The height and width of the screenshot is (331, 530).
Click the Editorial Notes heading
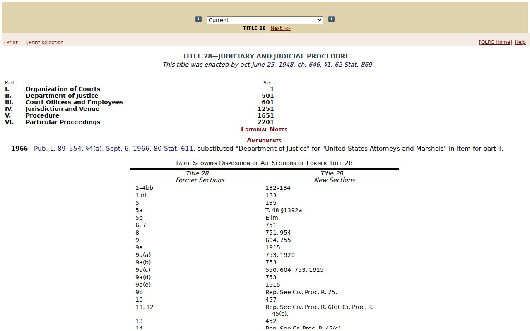(264, 129)
